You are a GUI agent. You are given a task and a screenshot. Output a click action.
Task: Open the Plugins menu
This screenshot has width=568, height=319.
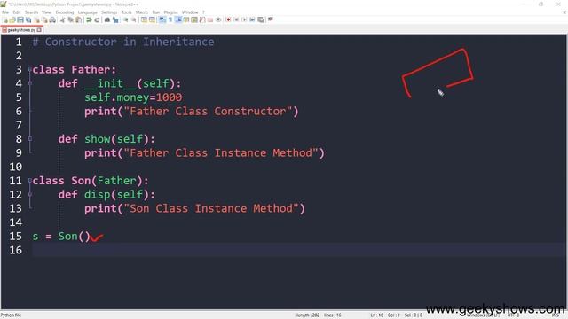click(x=170, y=12)
